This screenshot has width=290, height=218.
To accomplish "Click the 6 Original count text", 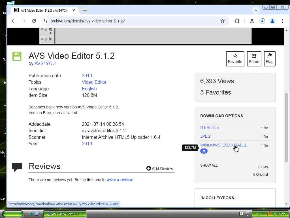I will pyautogui.click(x=261, y=175).
